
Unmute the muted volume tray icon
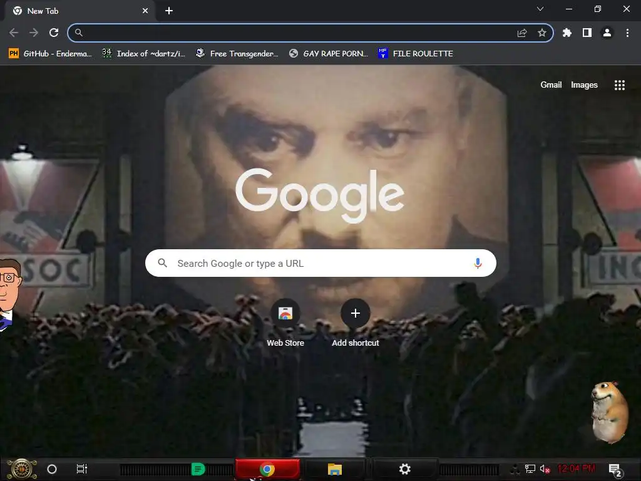click(545, 469)
